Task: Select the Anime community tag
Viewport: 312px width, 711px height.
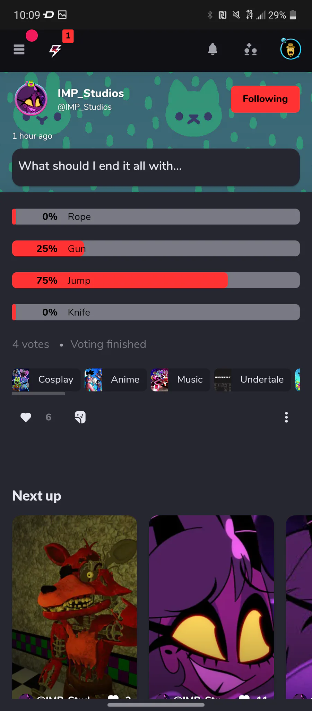Action: tap(116, 380)
